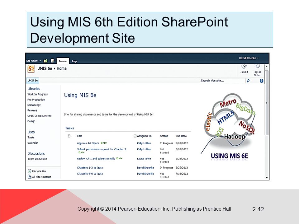Viewport: 299px width, 224px height.
Task: Open the Pre Production library
Action: 36,100
